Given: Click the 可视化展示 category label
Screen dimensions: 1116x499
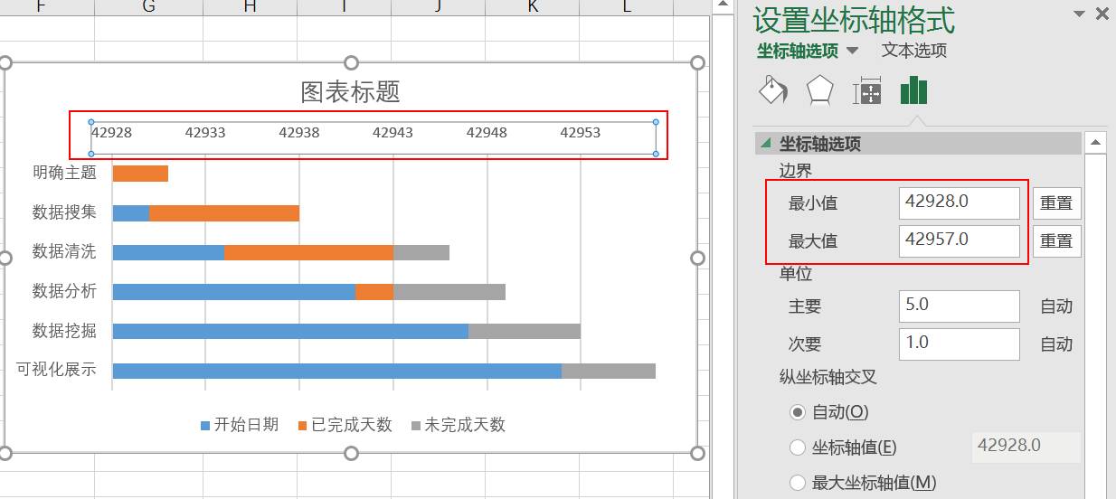Looking at the screenshot, I should pyautogui.click(x=56, y=370).
